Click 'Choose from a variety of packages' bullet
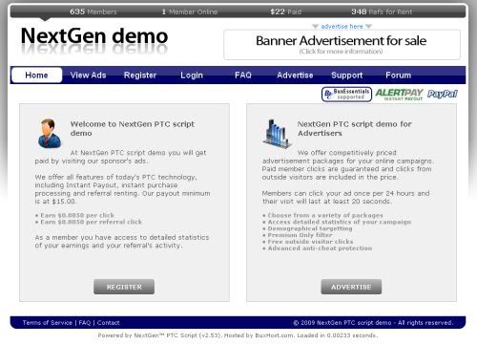 (x=322, y=215)
